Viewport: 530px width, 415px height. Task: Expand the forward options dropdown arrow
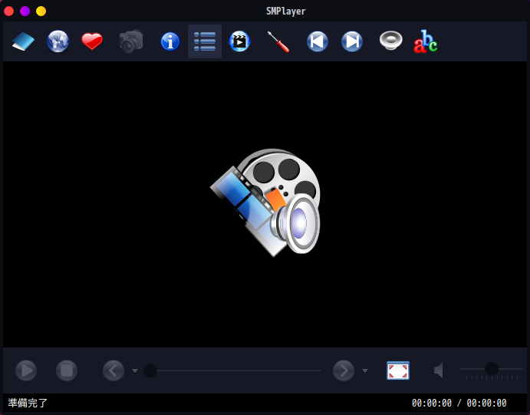click(x=365, y=371)
